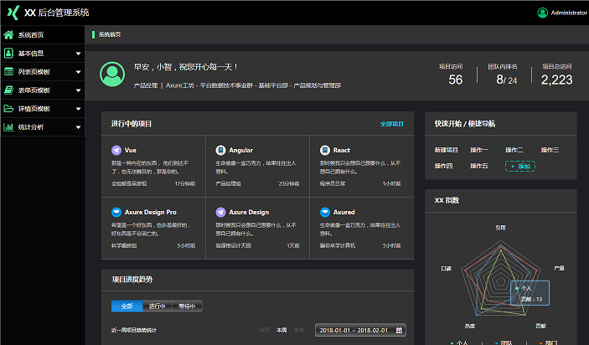Image resolution: width=589 pixels, height=345 pixels.
Task: Click the home icon beside 系统首页
Action: (8, 35)
